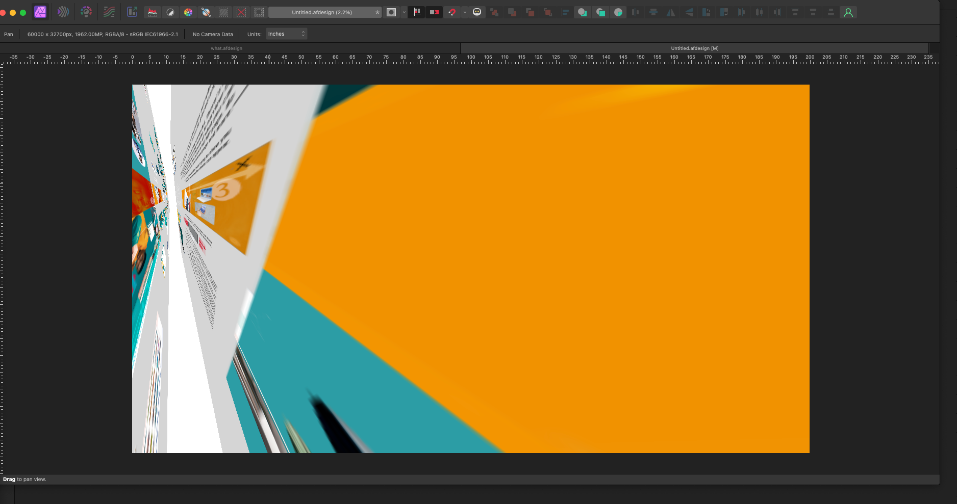
Task: Click the Select All toolbar icon
Action: coord(223,12)
